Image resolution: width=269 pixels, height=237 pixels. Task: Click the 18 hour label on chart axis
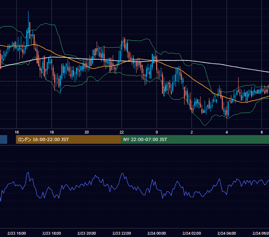tap(52, 132)
